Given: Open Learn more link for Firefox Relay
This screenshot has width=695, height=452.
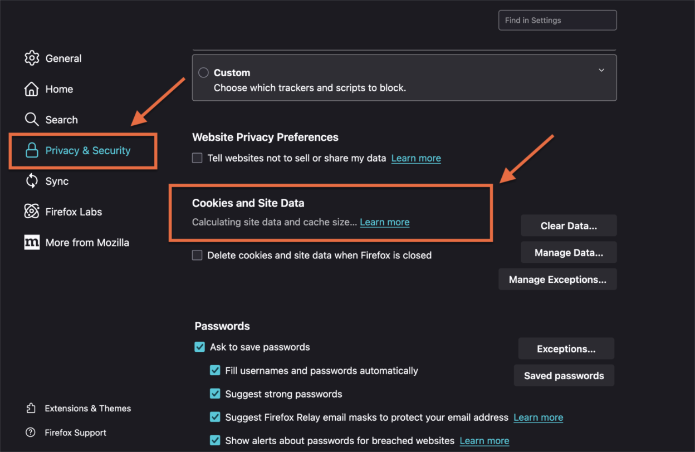Looking at the screenshot, I should tap(539, 417).
